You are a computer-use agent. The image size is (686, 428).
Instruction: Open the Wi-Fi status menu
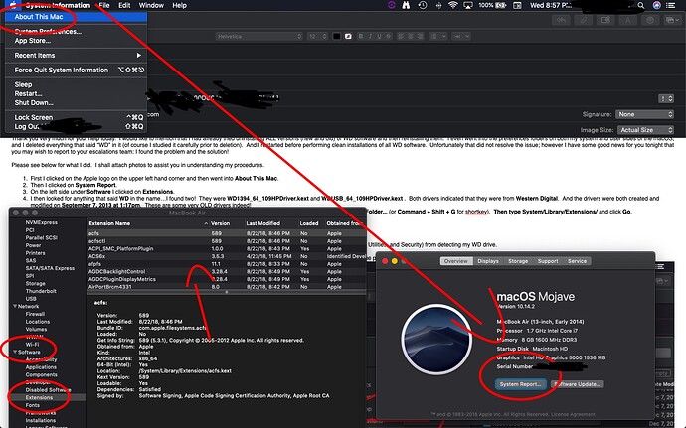click(x=453, y=5)
